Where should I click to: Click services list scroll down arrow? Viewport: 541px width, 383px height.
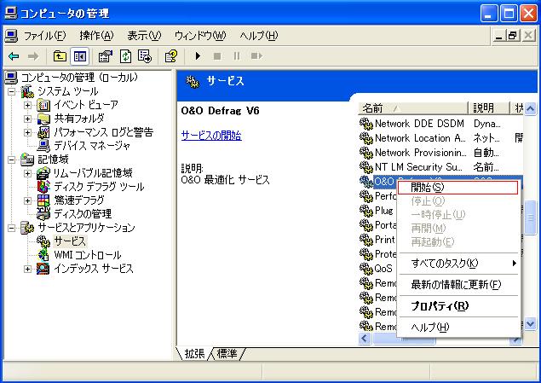[530, 324]
